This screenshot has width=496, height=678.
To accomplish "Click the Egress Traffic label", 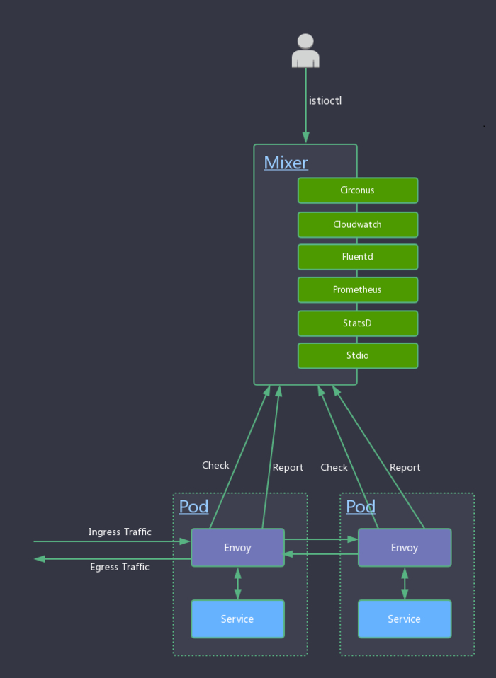I will tap(120, 567).
